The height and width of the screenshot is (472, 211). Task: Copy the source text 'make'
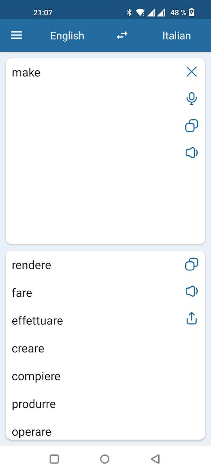coord(192,126)
